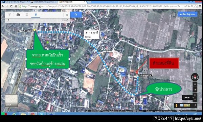
Task: Click the zoom magnifier in address bar
Action: (x=193, y=6)
